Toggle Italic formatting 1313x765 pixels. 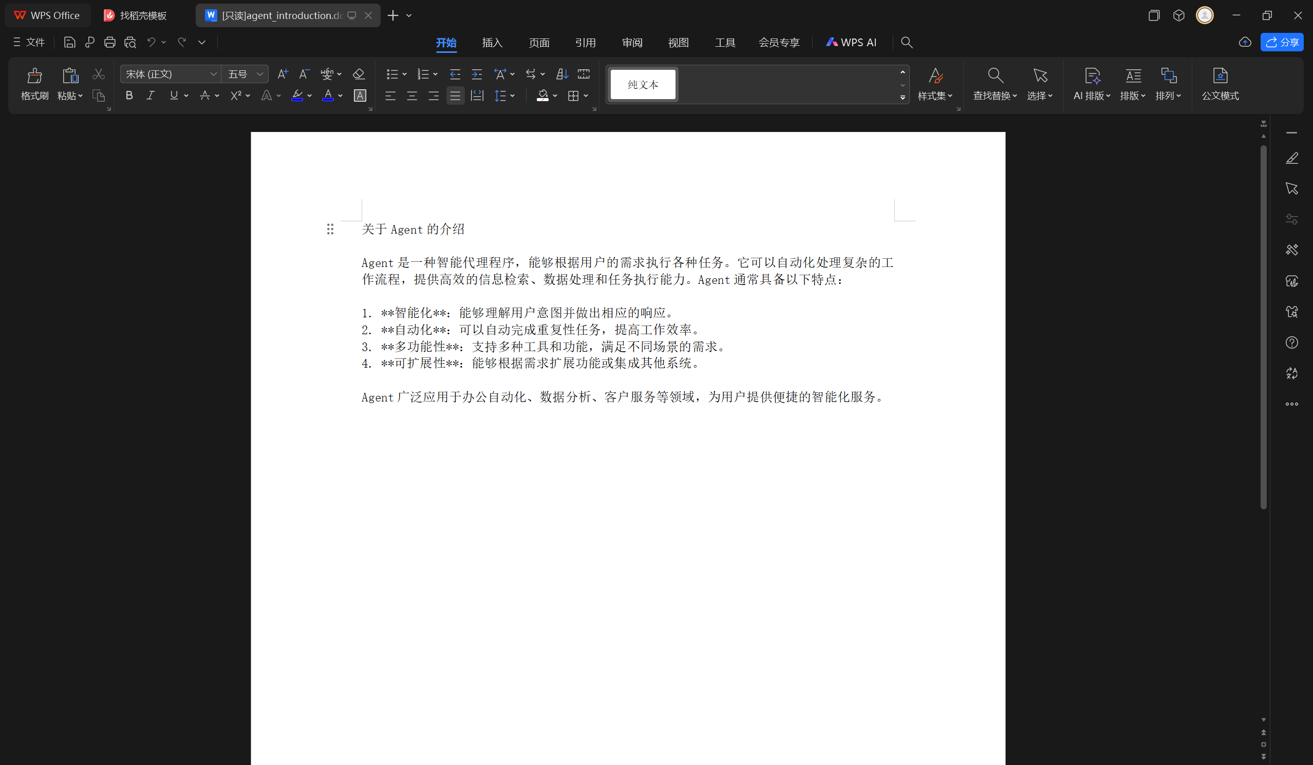coord(151,95)
